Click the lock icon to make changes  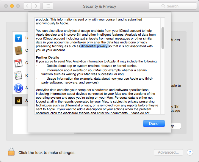click(11, 152)
